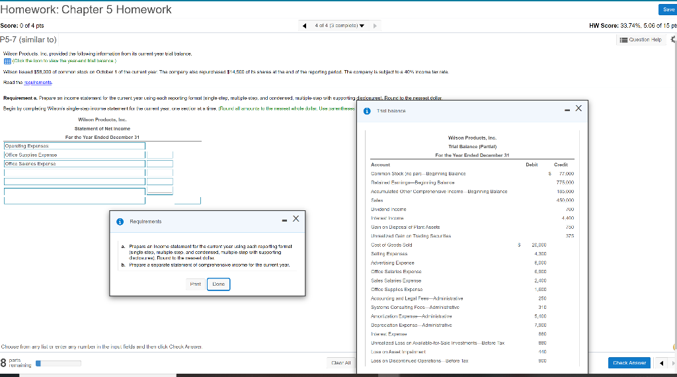
Task: Select the Office Salaries Expense dropdown field
Action: [75, 163]
